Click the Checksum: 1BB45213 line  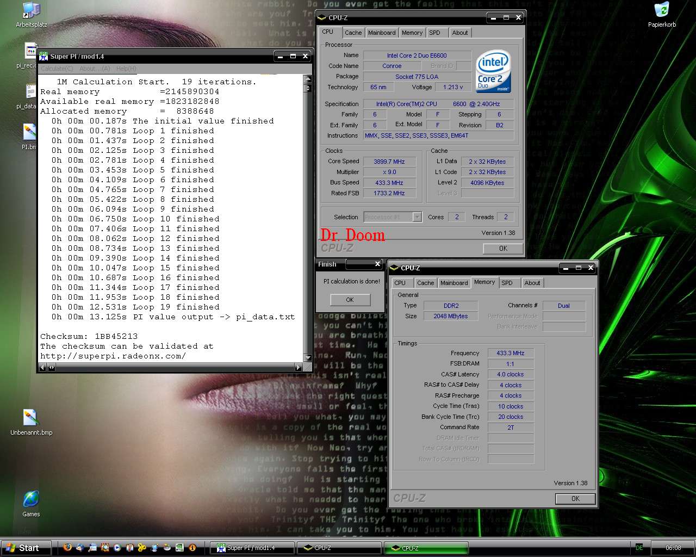point(89,336)
